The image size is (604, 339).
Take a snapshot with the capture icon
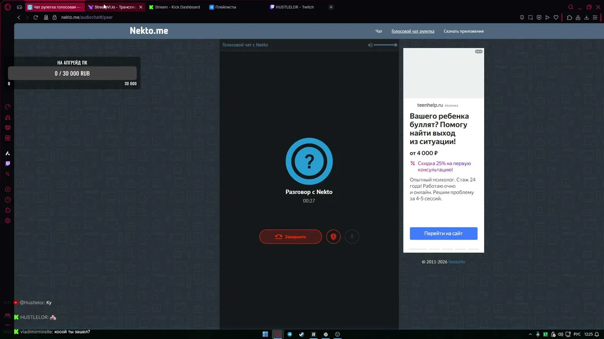click(530, 17)
